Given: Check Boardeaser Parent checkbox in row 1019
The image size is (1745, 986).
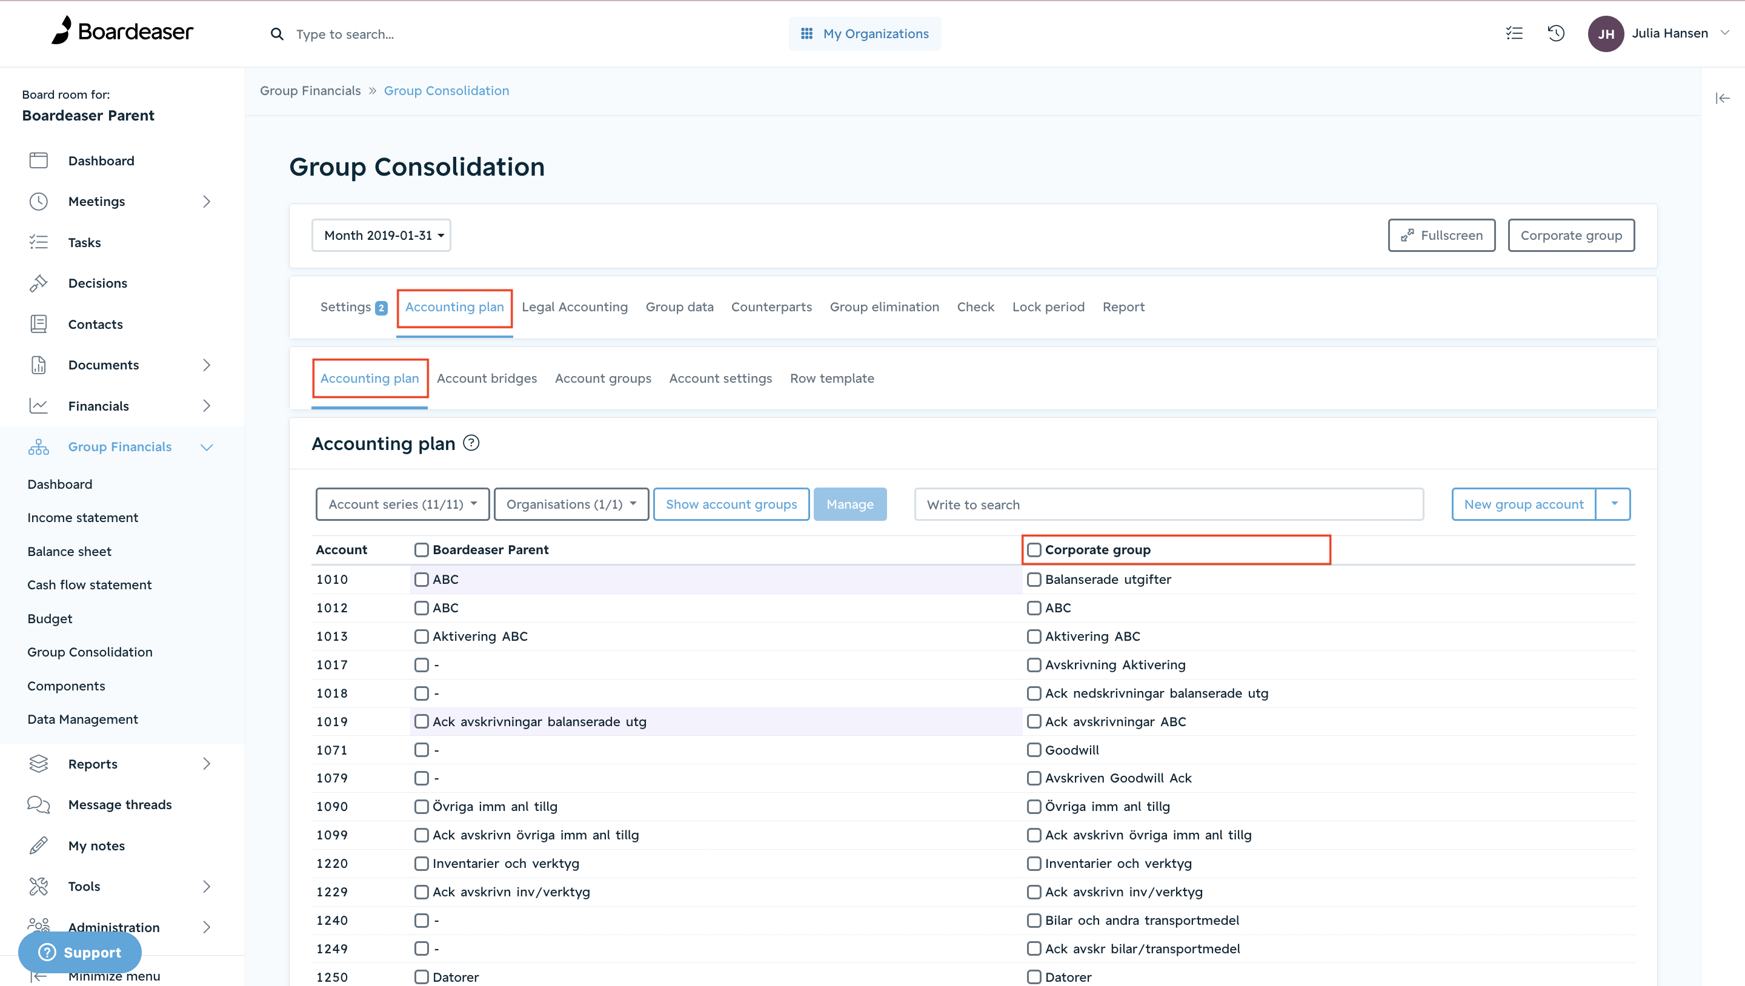Looking at the screenshot, I should click(x=421, y=722).
